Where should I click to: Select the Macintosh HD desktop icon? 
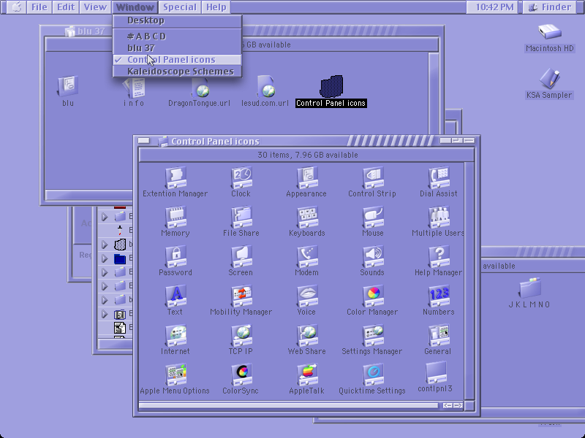click(550, 32)
